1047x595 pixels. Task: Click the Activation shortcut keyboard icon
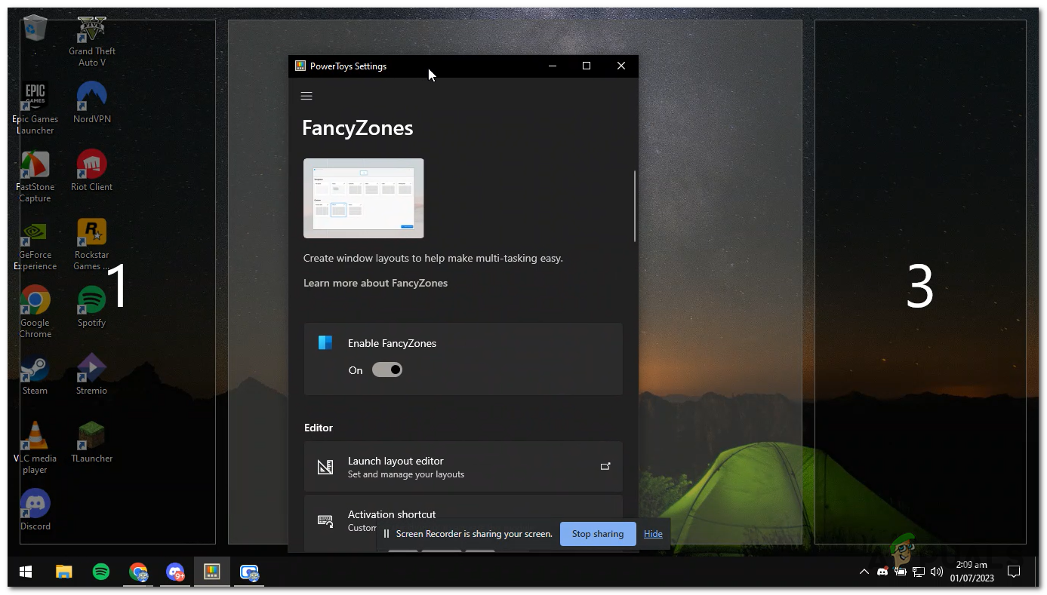(325, 520)
